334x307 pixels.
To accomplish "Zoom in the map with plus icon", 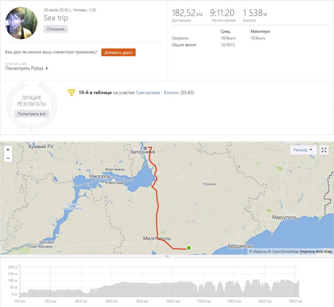I will tap(8, 149).
